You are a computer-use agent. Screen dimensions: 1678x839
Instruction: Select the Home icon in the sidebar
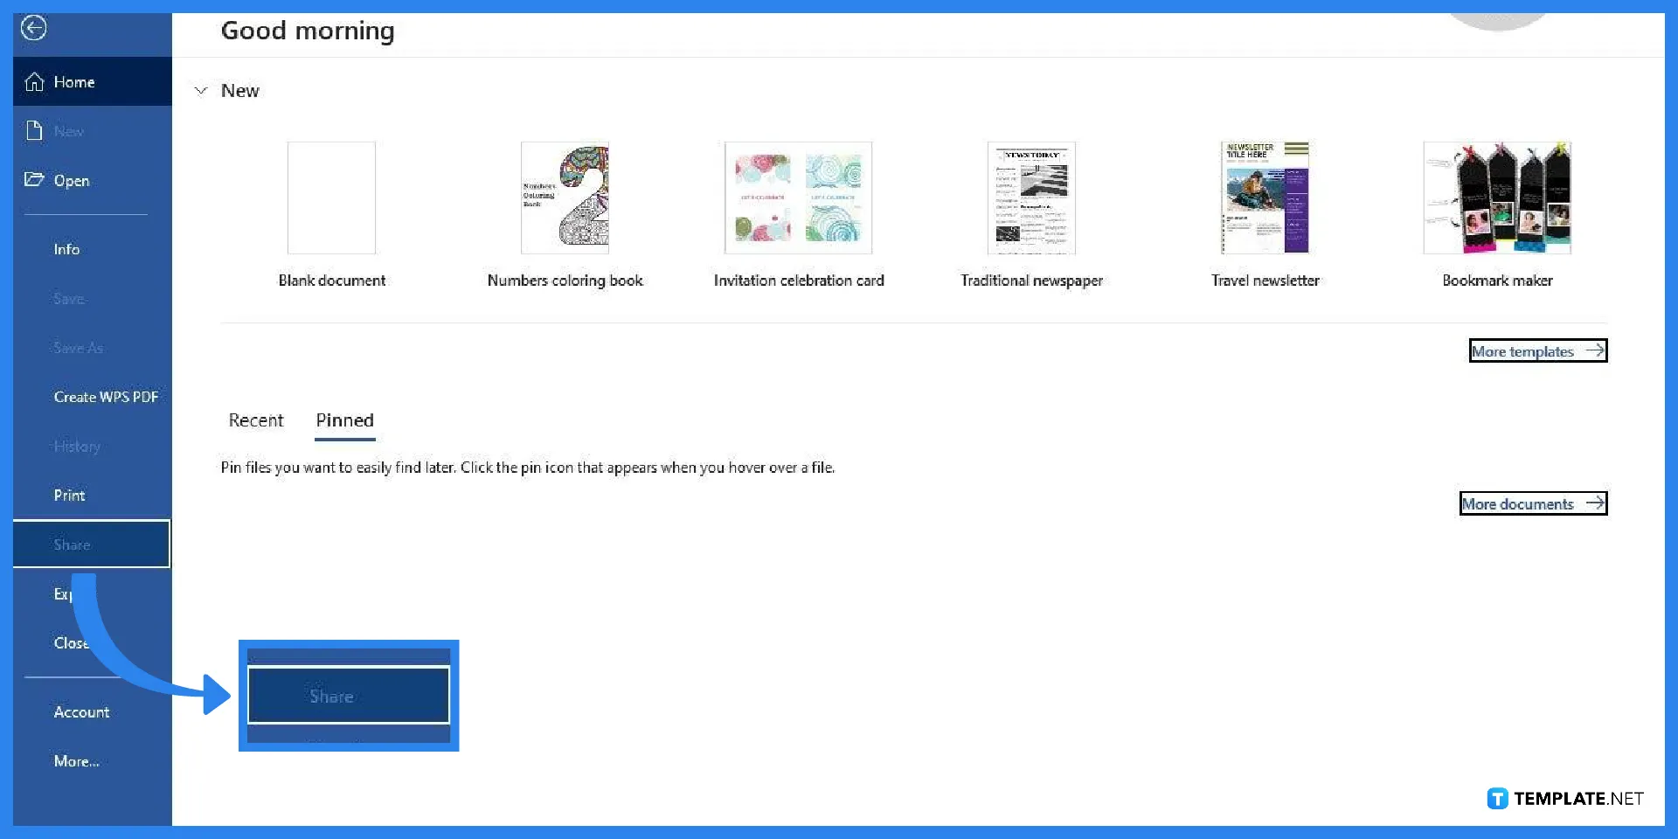click(35, 81)
